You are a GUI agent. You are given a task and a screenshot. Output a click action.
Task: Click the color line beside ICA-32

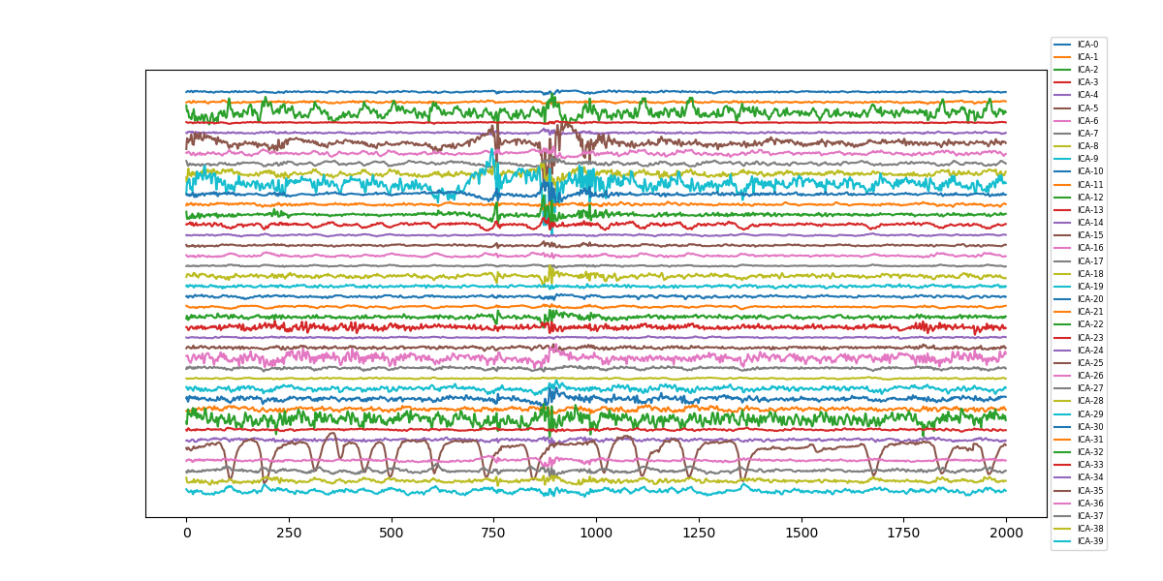(x=1063, y=452)
